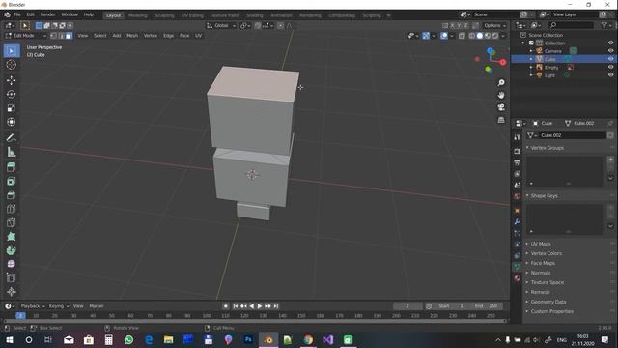Play animation in timeline
Viewport: 618px width, 348px height.
point(260,306)
